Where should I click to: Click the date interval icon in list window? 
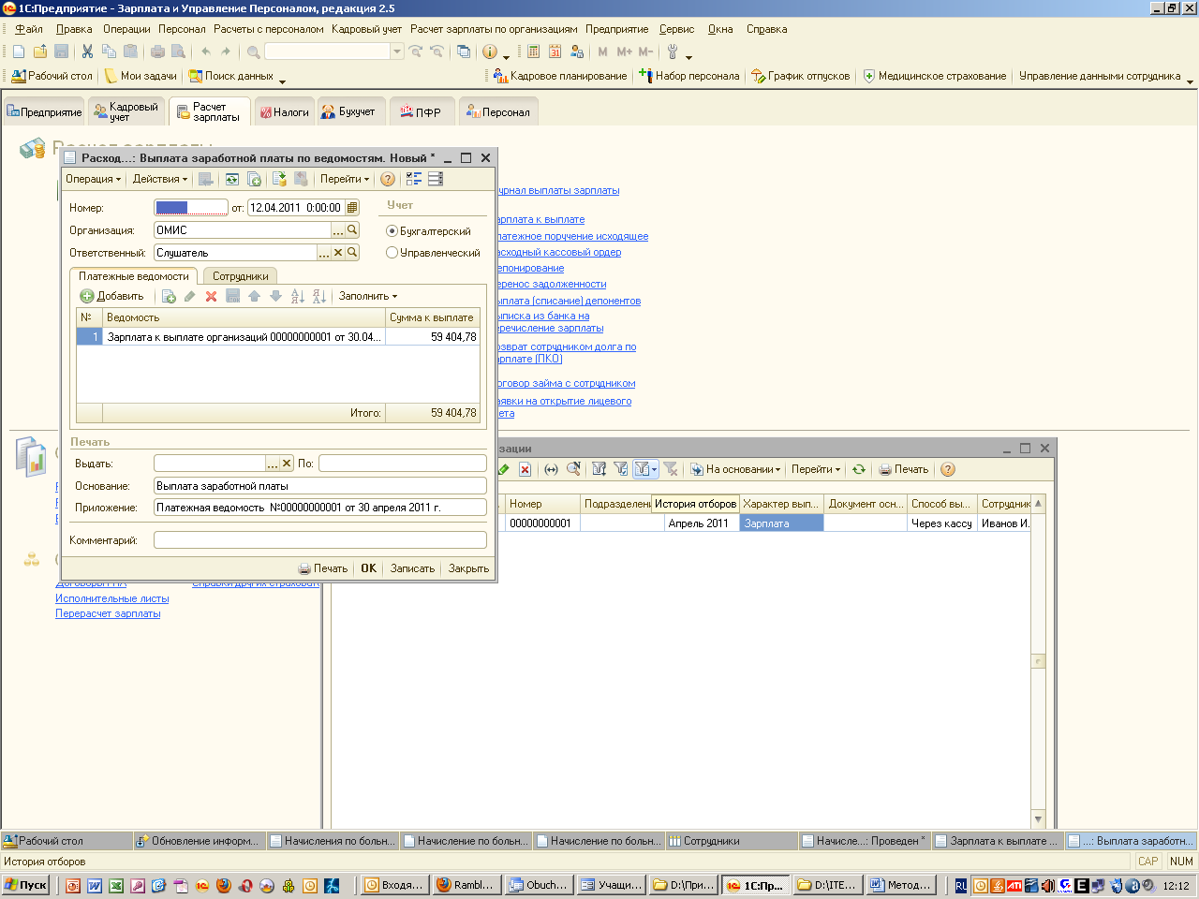click(x=551, y=469)
